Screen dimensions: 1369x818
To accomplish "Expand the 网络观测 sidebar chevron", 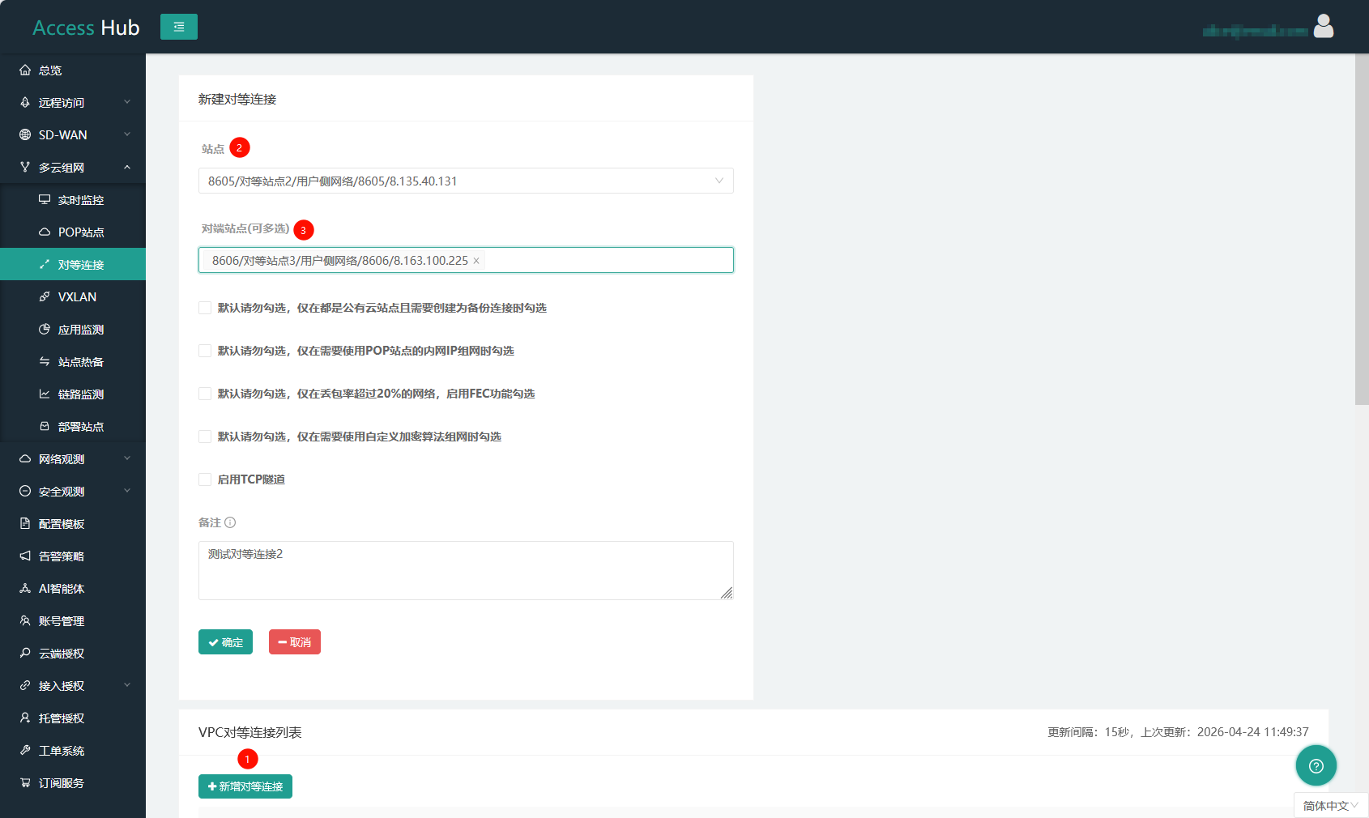I will click(x=127, y=458).
